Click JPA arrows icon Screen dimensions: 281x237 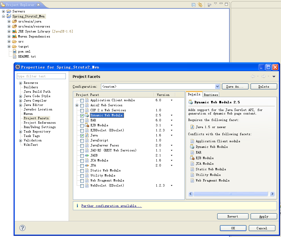pos(87,165)
